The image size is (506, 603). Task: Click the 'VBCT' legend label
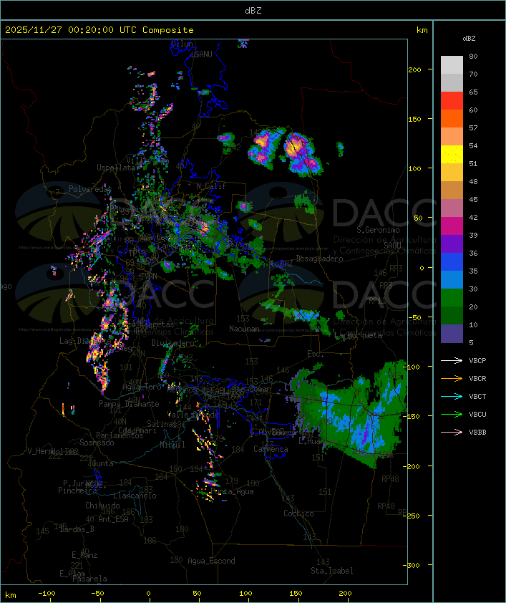pyautogui.click(x=477, y=397)
